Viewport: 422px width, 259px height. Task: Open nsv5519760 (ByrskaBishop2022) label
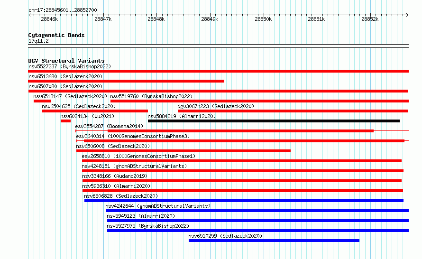[151, 96]
